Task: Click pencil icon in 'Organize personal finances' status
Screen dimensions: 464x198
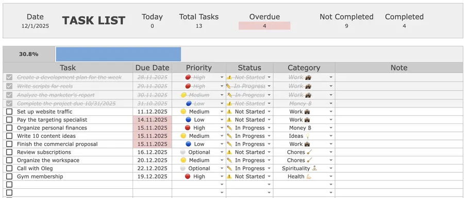Action: [x=229, y=128]
